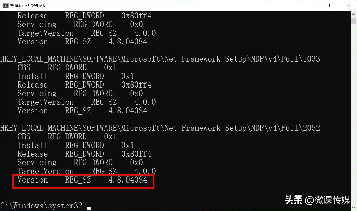Click the NDP\v4\Full\1033 registry path line

[x=160, y=59]
